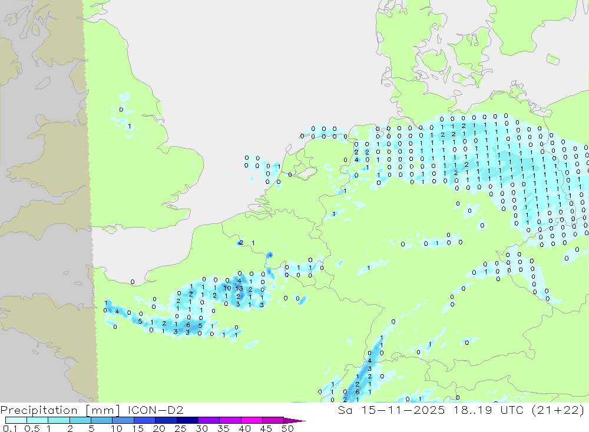Click the legend label '50'
The image size is (589, 432).
tap(287, 428)
